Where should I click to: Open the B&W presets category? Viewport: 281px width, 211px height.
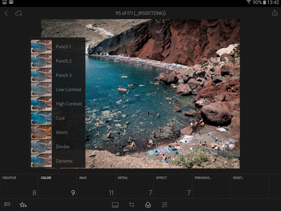(x=96, y=186)
